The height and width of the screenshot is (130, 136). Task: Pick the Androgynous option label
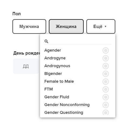pos(57,66)
